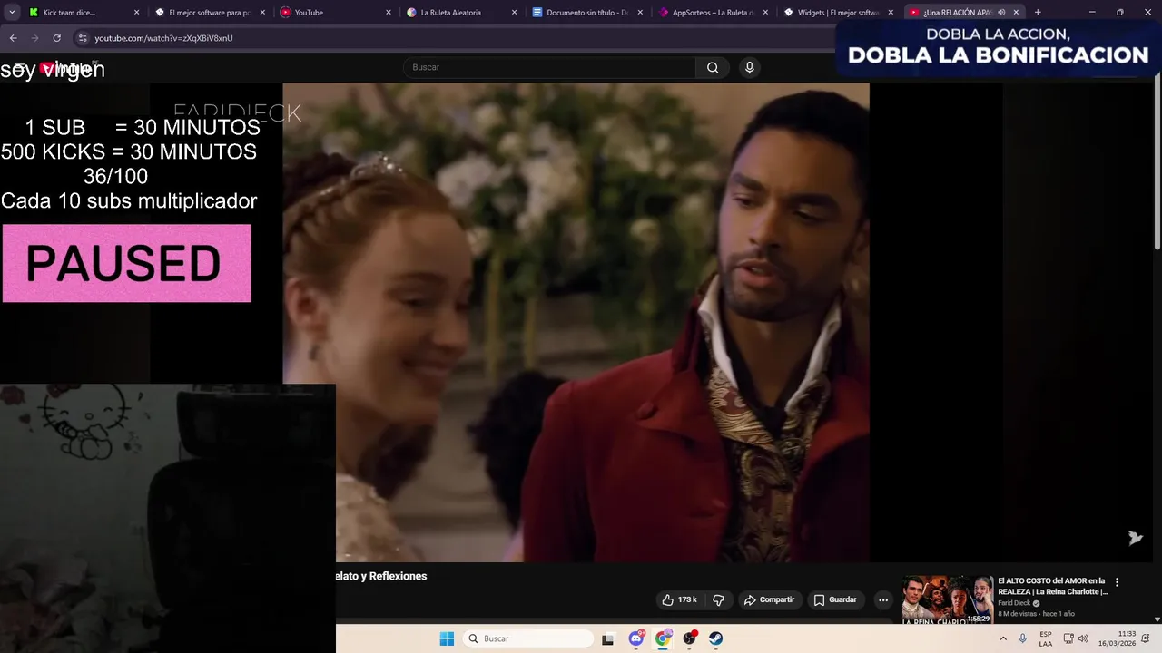
Task: Click the tray microphone icon
Action: (x=1023, y=638)
